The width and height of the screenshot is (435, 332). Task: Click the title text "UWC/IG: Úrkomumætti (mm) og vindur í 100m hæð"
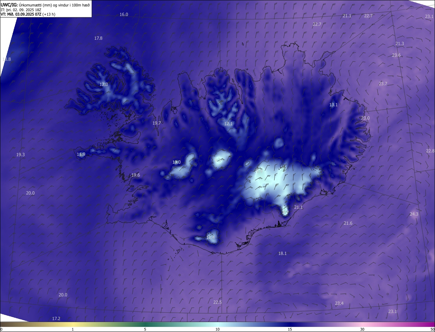coord(45,5)
